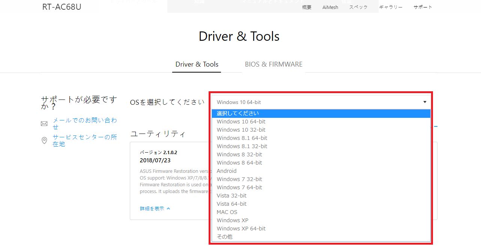Open the AiMesh navigation item
Viewport: 481px width, 248px height.
pos(330,7)
